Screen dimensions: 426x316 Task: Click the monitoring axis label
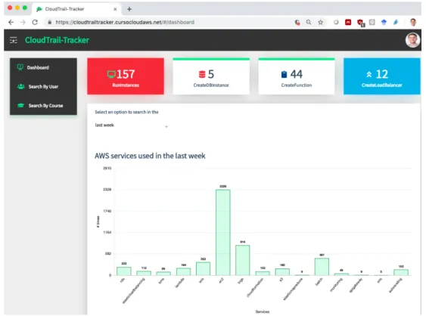tap(336, 285)
